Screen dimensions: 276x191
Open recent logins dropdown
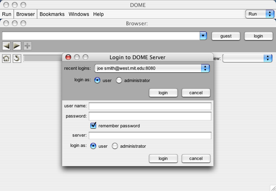152,68
